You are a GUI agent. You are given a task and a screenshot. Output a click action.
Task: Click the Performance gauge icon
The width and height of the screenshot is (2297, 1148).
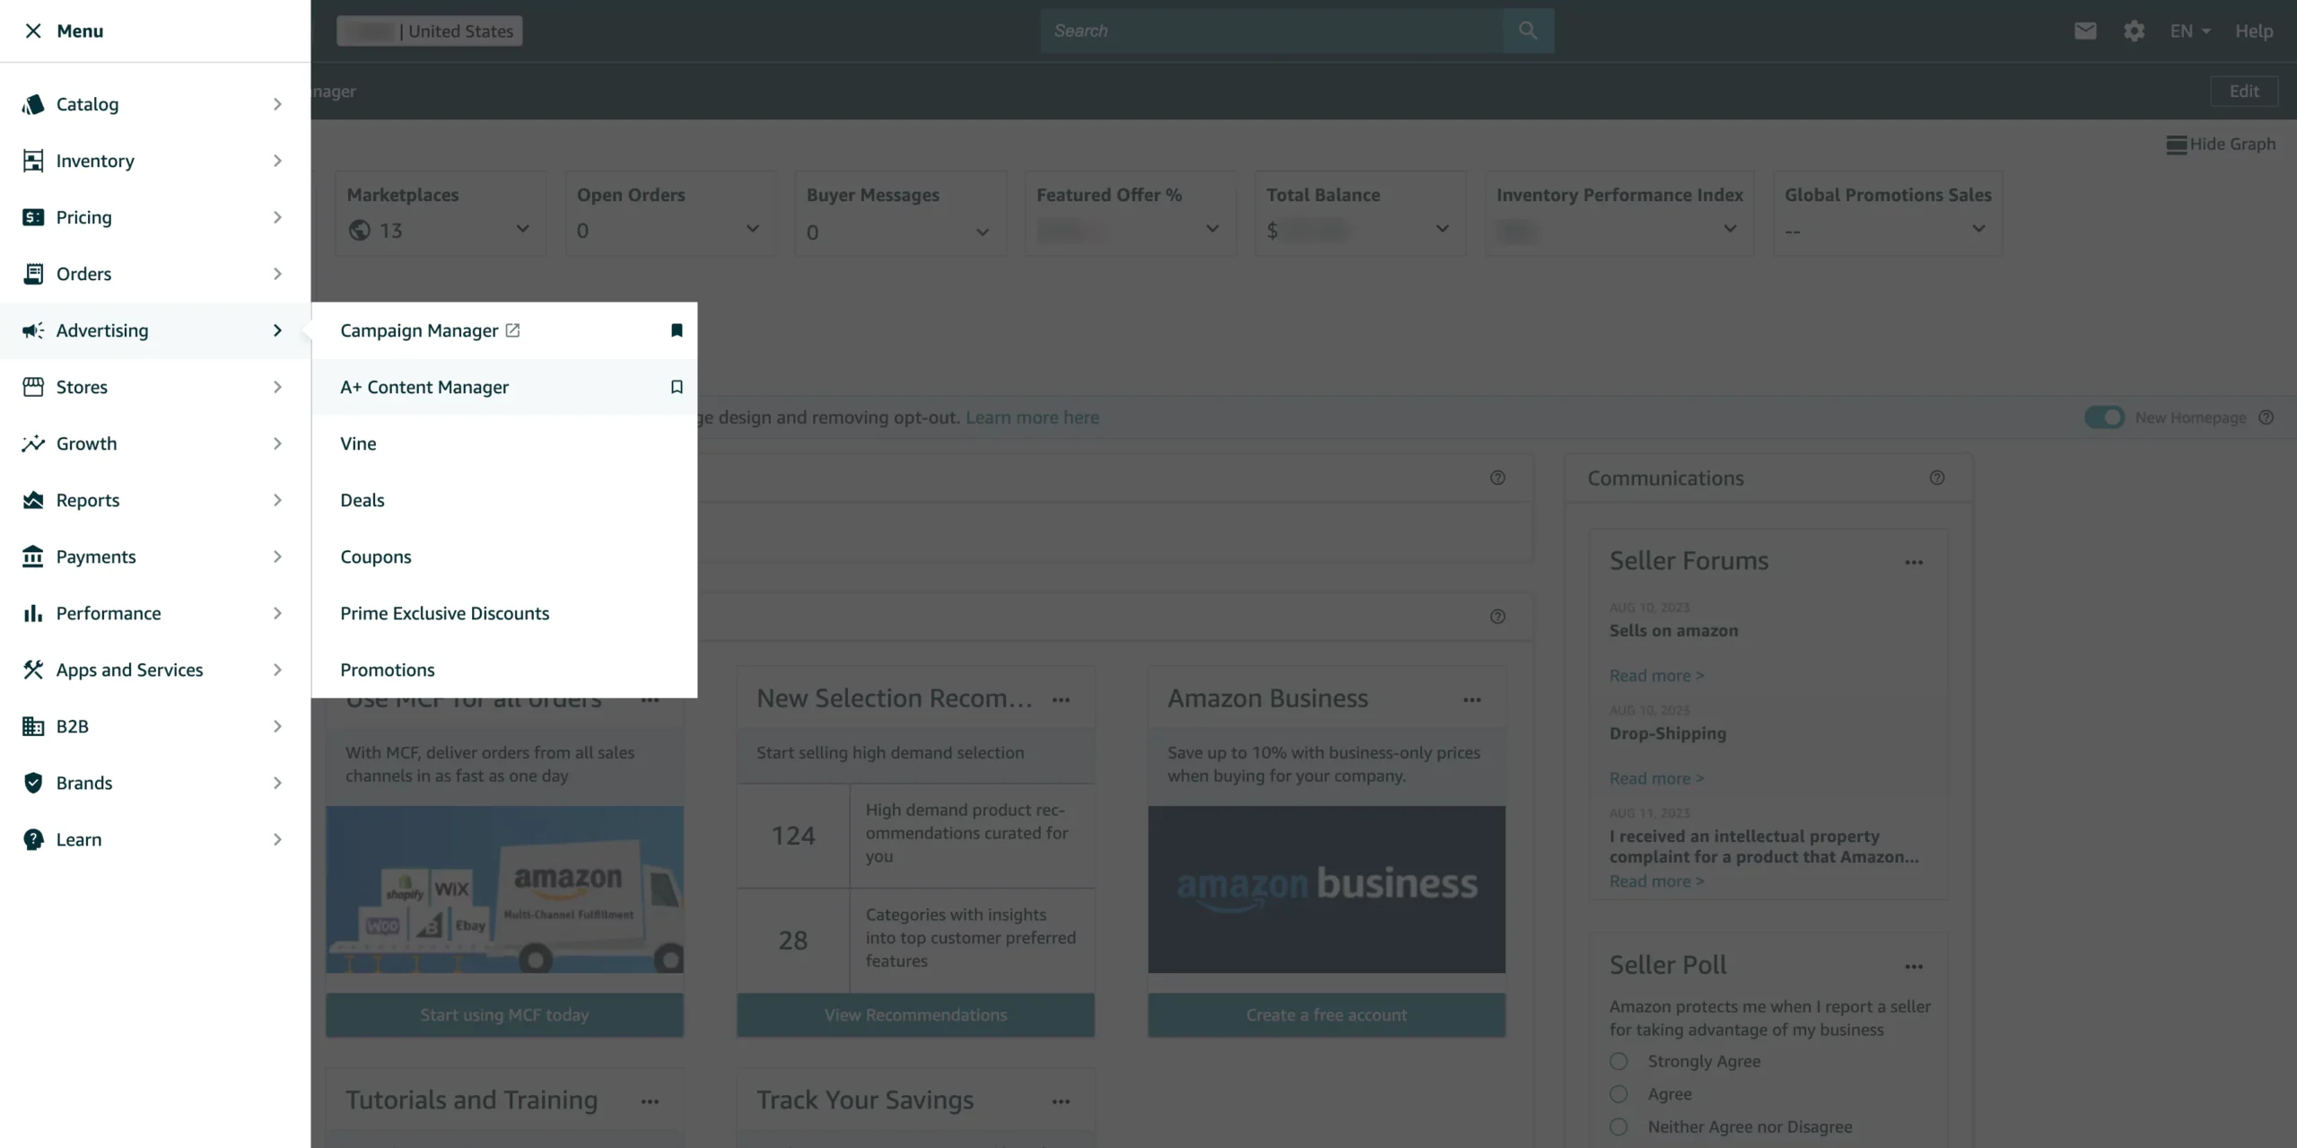(x=32, y=613)
